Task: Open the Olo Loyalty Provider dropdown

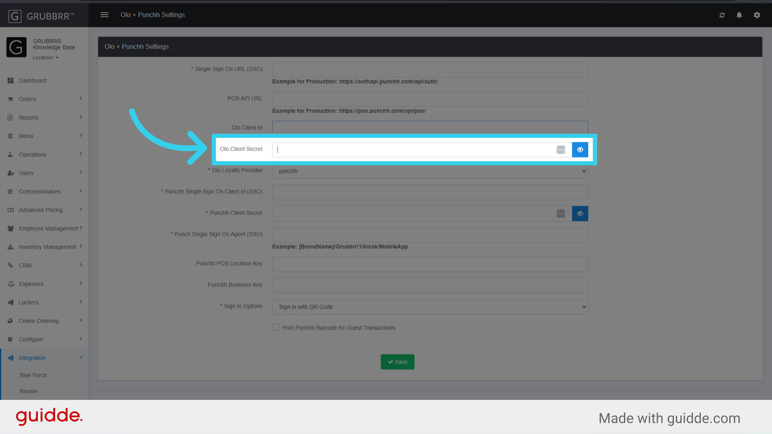Action: 430,171
